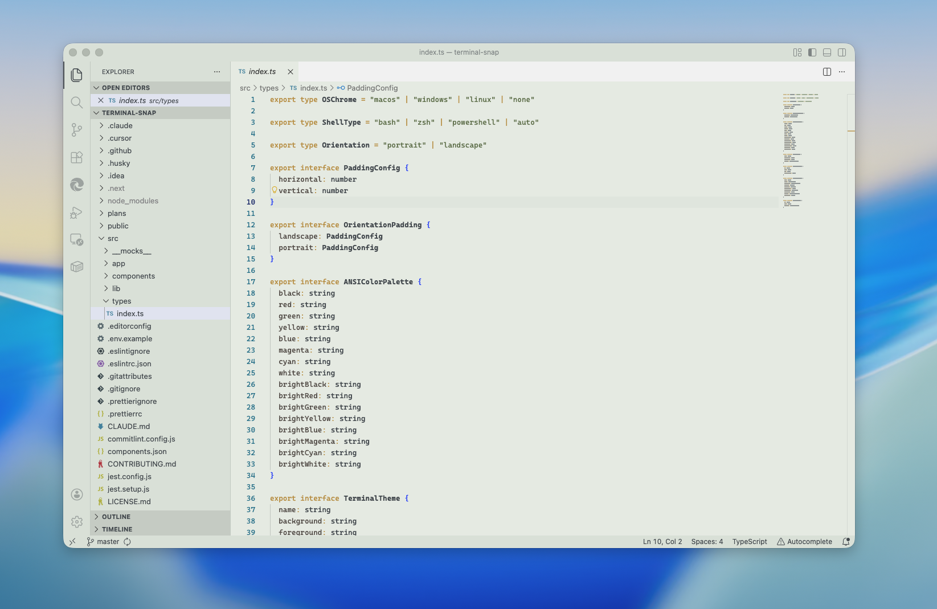Open the LICENSE.md file
This screenshot has width=937, height=609.
[161, 501]
